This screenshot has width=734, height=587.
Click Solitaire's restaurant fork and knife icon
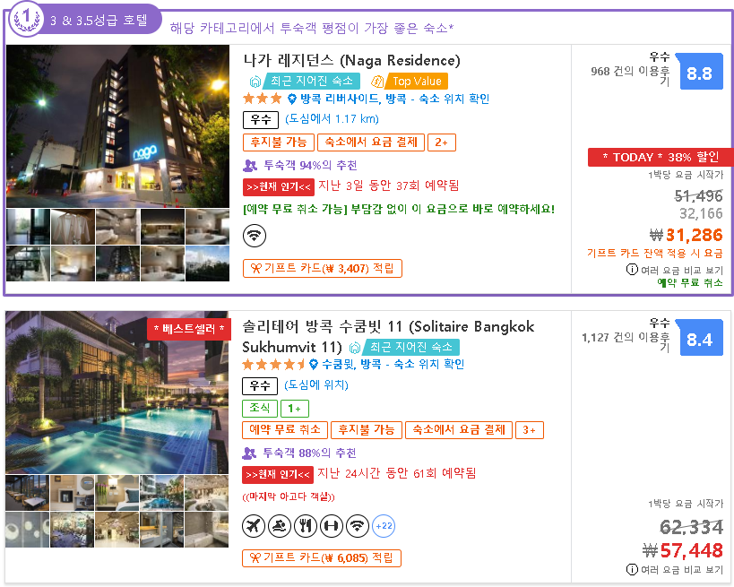(306, 526)
